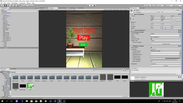This screenshot has height=103, width=183.
Task: Click the Normal Color swatch
Action: pos(165,53)
